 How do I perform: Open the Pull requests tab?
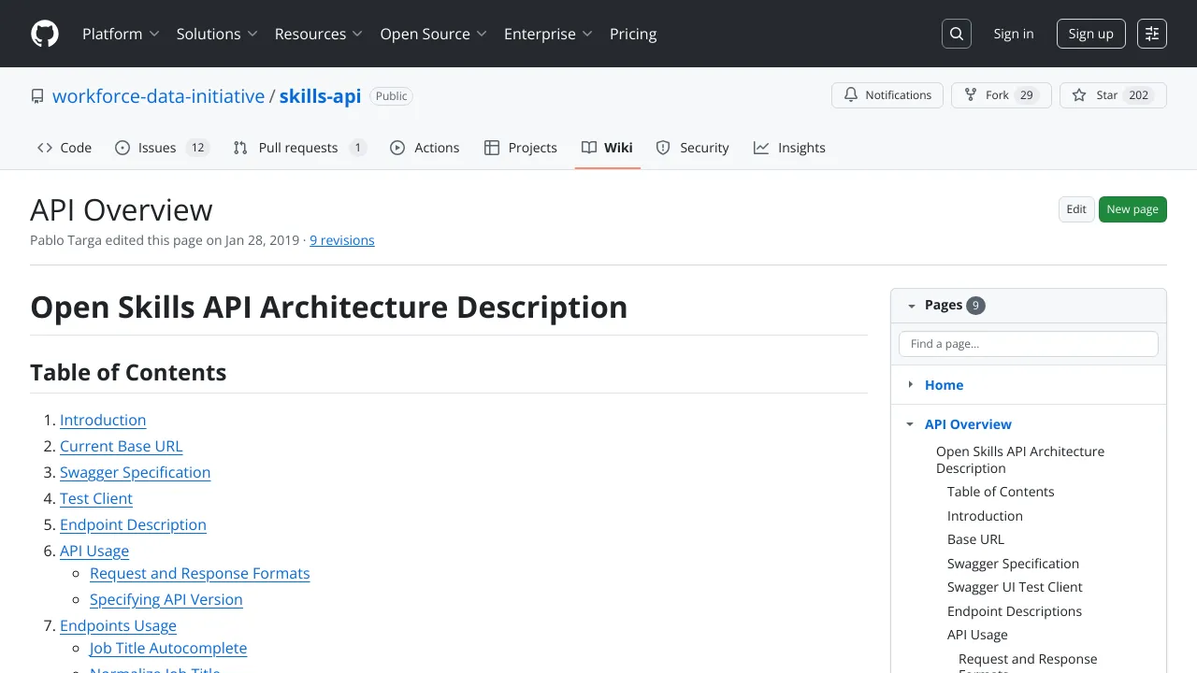(x=299, y=148)
